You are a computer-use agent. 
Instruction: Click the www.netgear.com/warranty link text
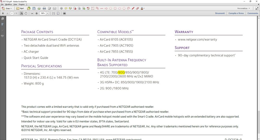tap(197, 39)
